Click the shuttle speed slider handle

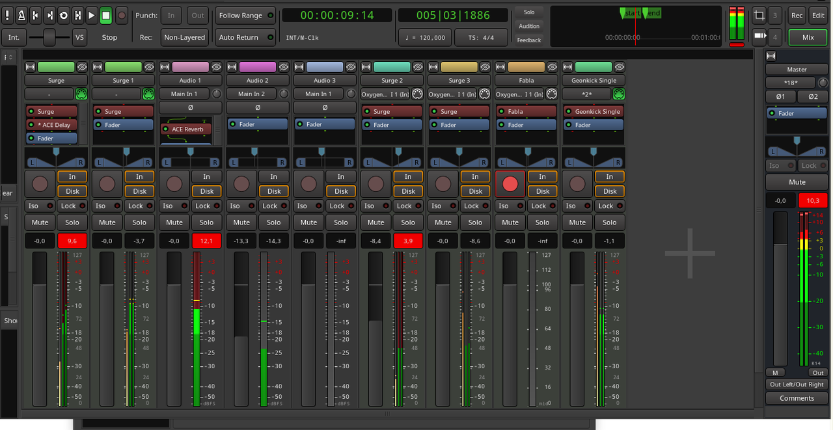pos(50,37)
